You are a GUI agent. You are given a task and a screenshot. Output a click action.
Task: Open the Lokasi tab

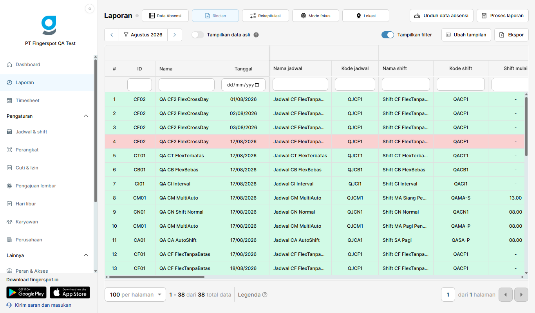tap(366, 16)
